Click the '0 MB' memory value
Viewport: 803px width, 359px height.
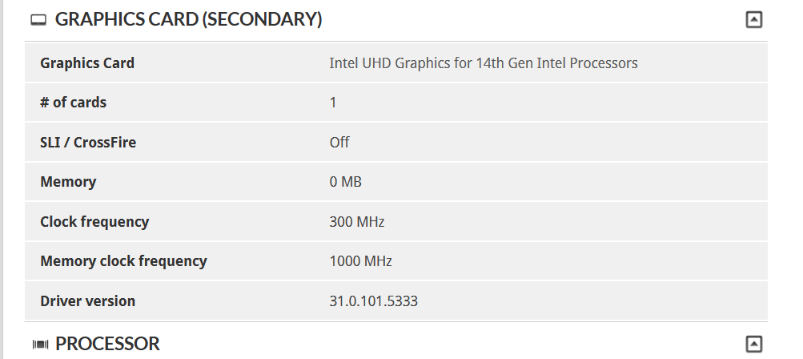coord(346,182)
